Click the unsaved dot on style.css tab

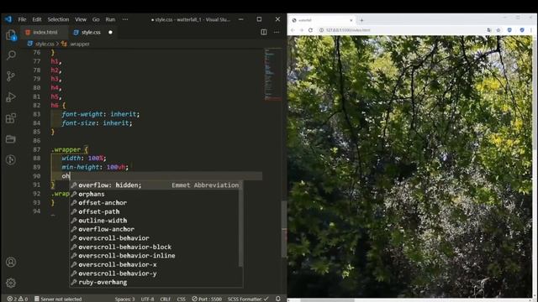point(110,32)
